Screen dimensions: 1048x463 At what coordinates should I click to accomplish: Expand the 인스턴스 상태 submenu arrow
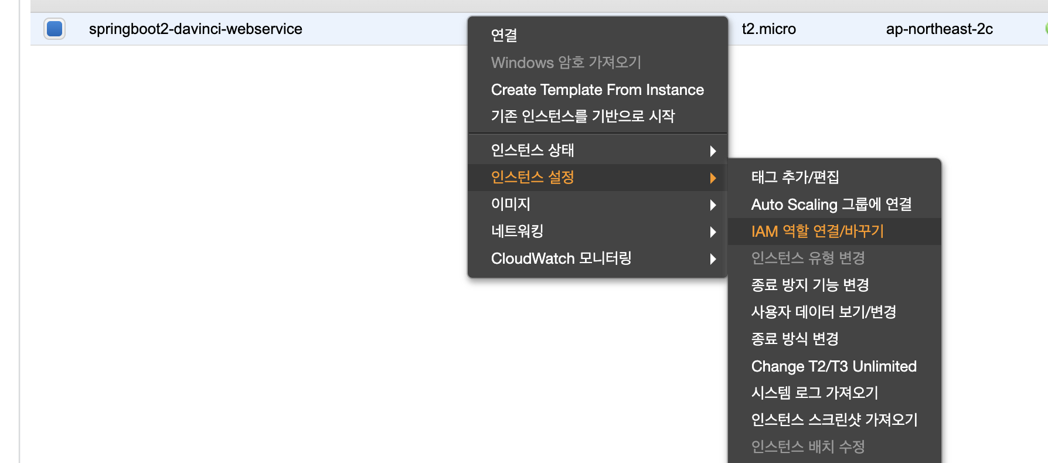click(713, 151)
